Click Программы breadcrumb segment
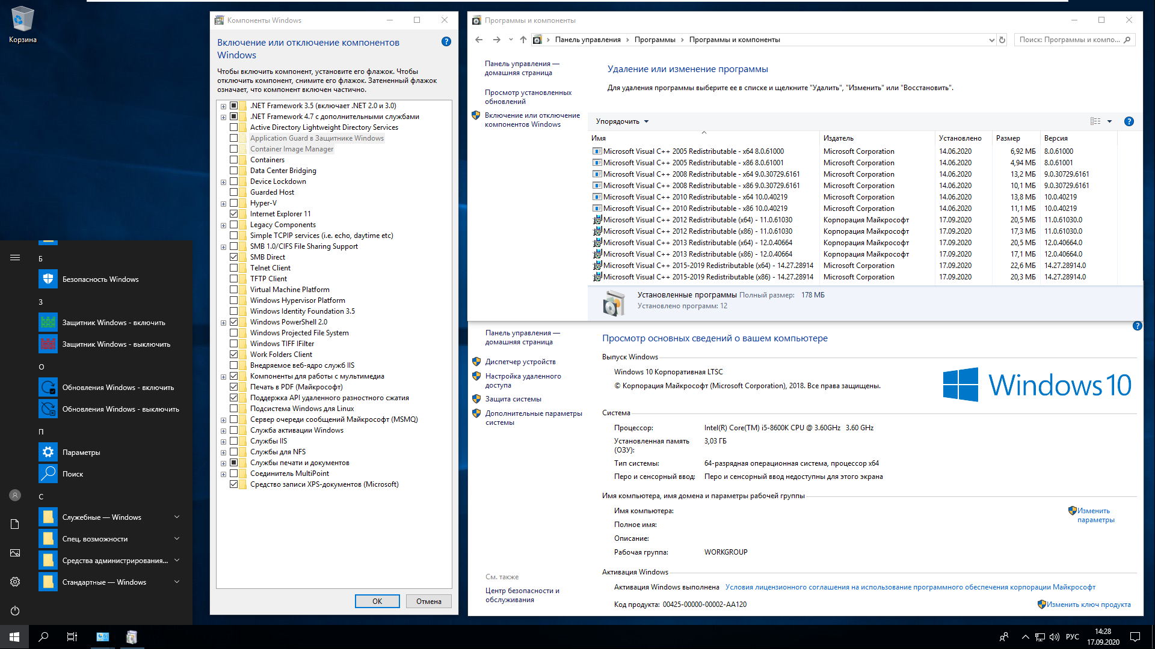The height and width of the screenshot is (649, 1155). tap(654, 40)
